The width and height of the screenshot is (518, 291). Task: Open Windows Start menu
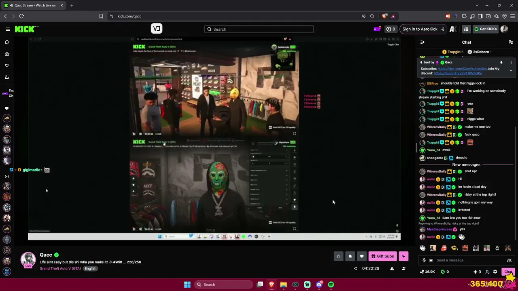pos(187,285)
